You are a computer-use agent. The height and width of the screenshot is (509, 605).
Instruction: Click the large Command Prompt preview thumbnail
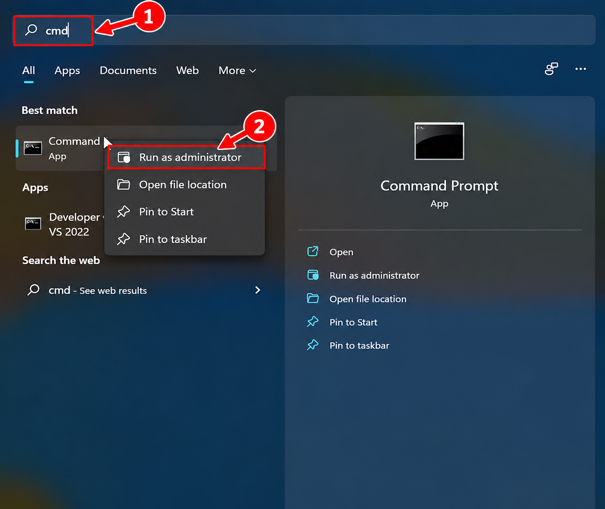(439, 141)
